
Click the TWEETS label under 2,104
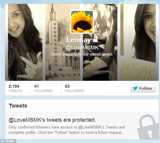[15, 91]
